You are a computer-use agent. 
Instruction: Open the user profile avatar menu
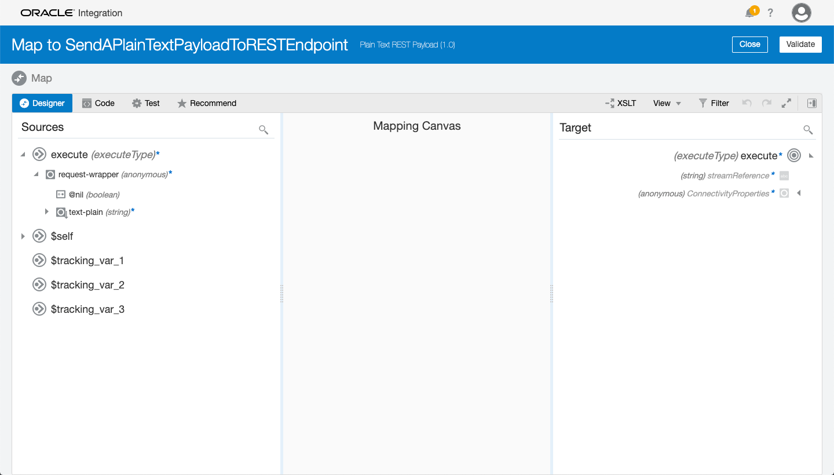click(802, 13)
